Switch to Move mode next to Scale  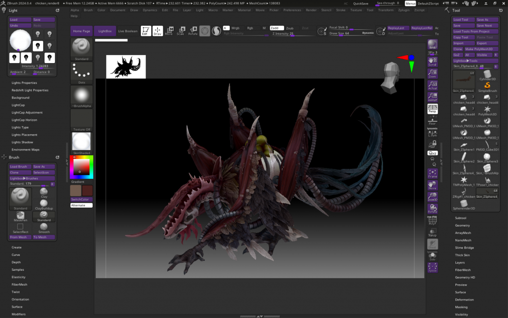tap(169, 31)
